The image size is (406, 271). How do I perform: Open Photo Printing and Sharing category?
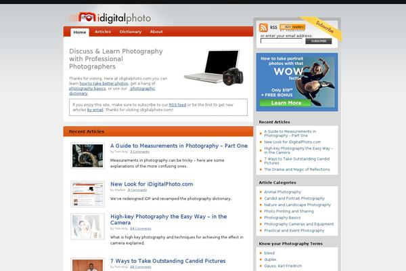(x=289, y=211)
